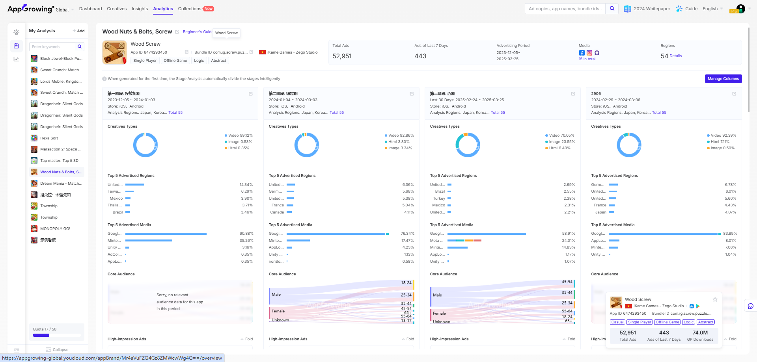Open the 2024 Whitepaper download icon
This screenshot has height=362, width=757.
pos(627,9)
